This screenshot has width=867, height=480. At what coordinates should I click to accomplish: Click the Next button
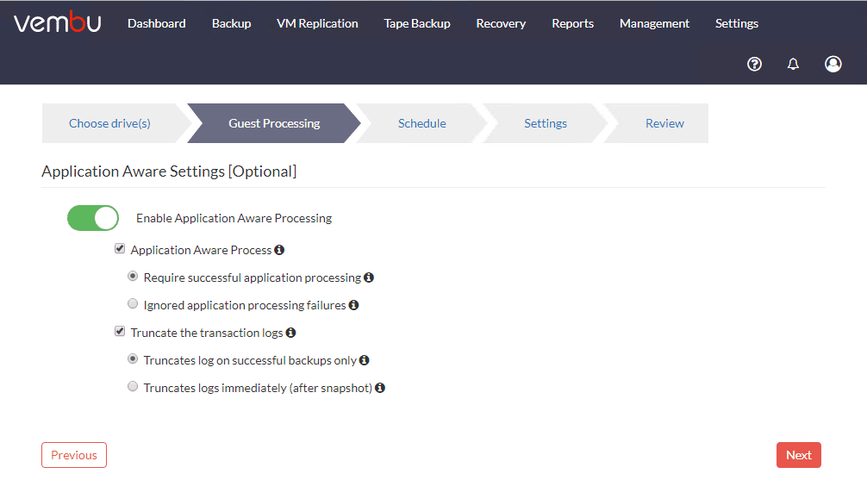(798, 455)
